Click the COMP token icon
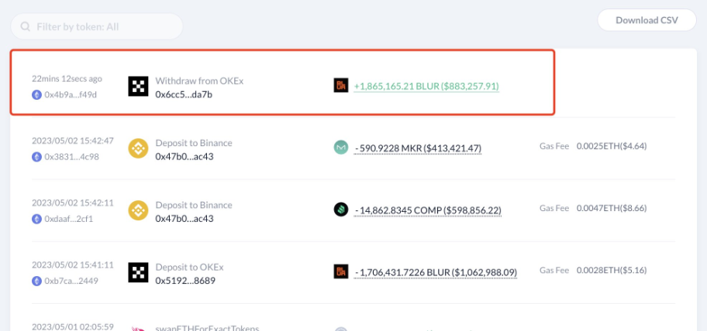This screenshot has width=707, height=331. point(340,210)
